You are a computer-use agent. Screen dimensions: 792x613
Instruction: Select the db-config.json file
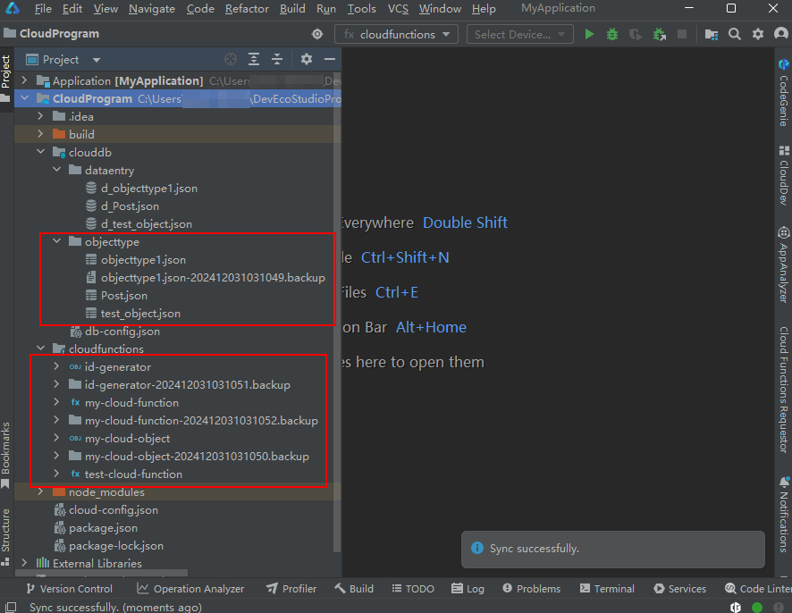122,332
